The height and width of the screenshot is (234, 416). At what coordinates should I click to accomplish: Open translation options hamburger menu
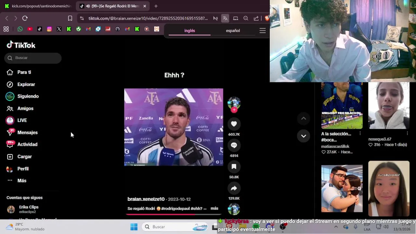(x=263, y=31)
